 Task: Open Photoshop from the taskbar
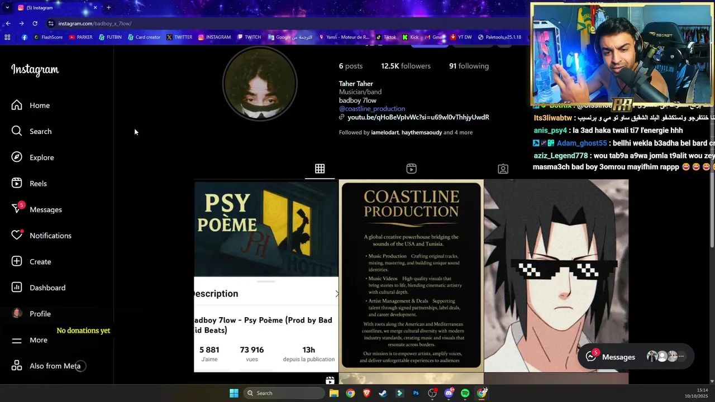tap(416, 393)
